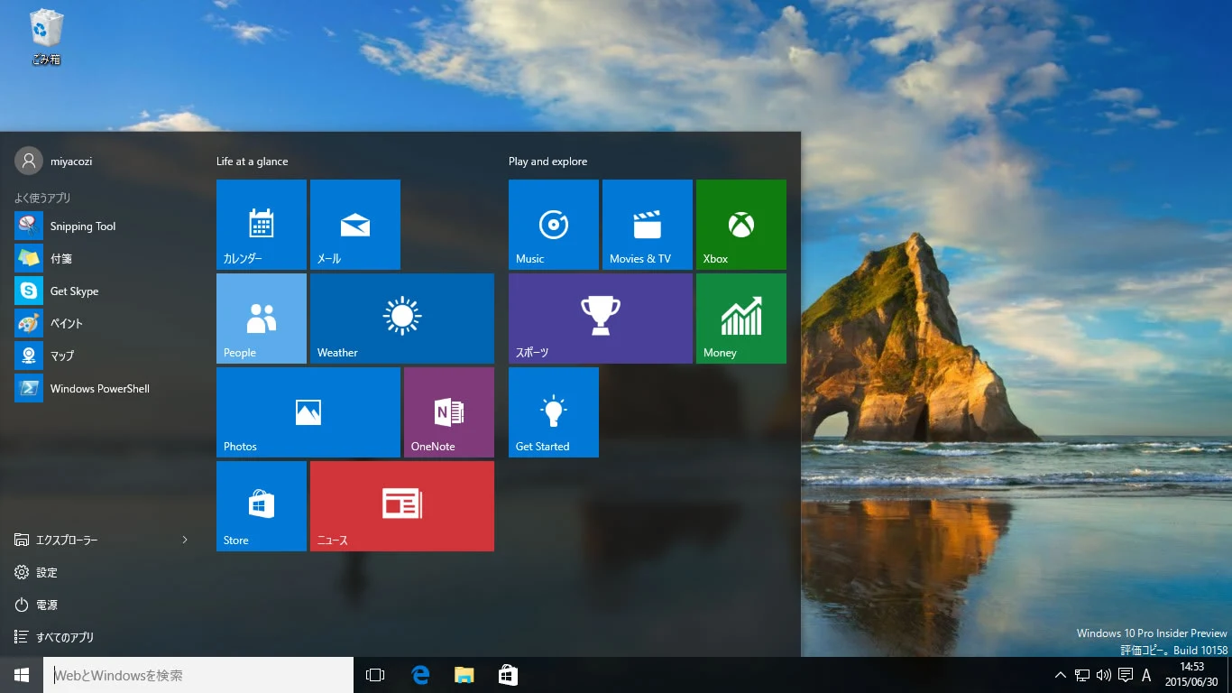Open the Weather tile
Screen dimensions: 1232x693
[x=402, y=319]
